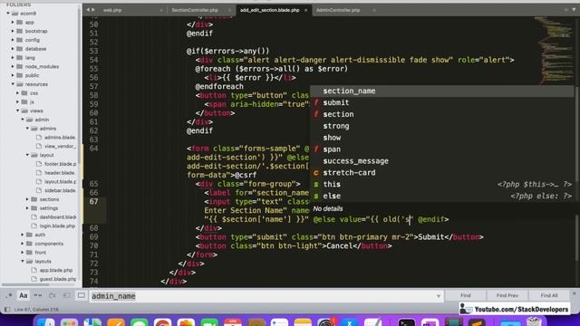Open FaceTime in the Dock
580x326 pixels.
pos(209,322)
